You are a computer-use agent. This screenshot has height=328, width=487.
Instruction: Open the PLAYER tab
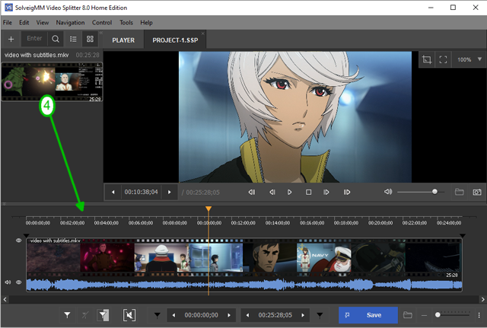[x=123, y=40]
